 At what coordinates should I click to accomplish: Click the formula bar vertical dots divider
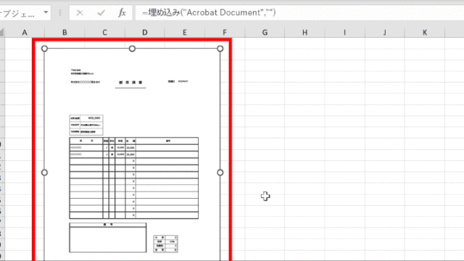coord(60,13)
